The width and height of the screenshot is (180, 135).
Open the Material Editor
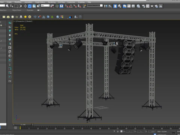point(138,6)
